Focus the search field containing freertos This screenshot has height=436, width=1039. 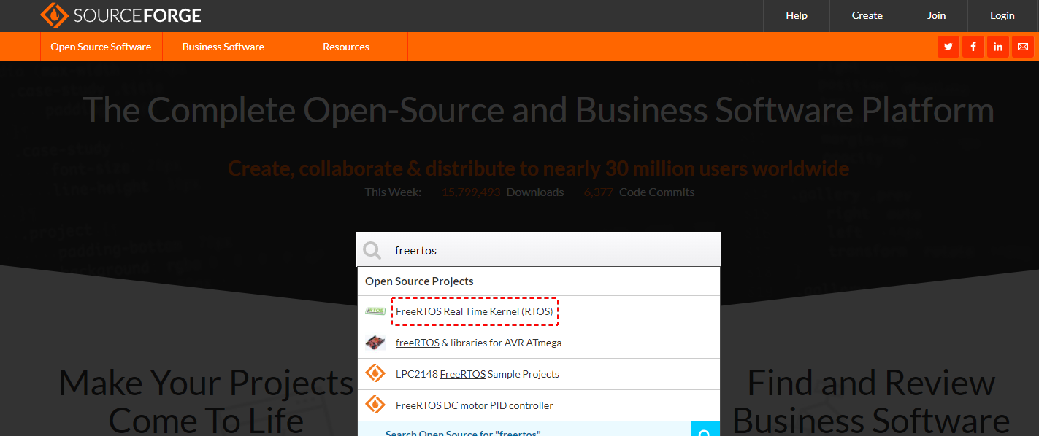click(539, 250)
